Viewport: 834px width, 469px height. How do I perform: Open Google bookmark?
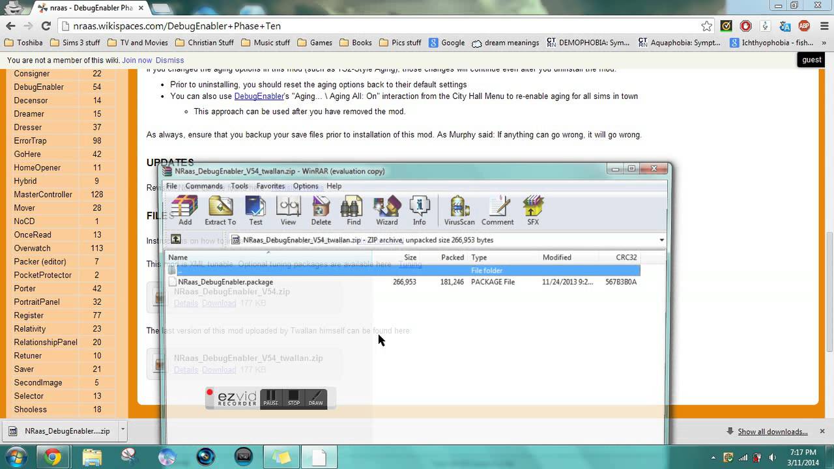[447, 43]
